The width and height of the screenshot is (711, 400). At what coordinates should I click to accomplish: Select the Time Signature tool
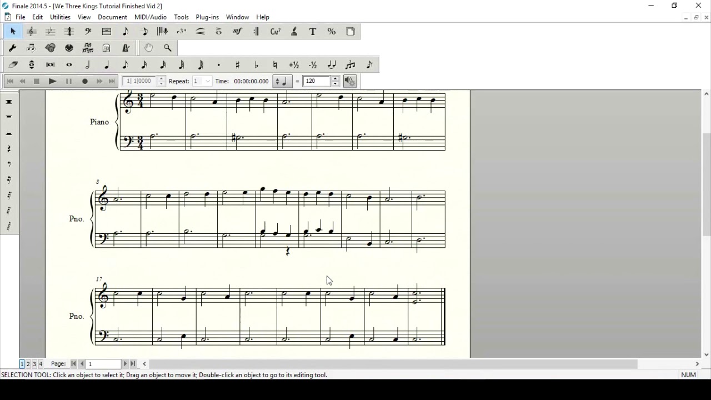click(69, 32)
